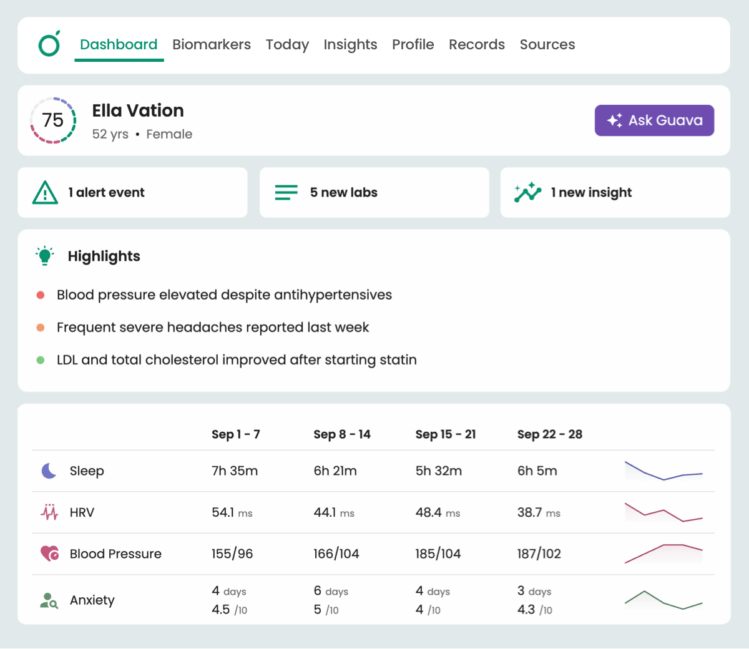The image size is (749, 649).
Task: Click the Blood Pressure trend sparkline
Action: 663,554
